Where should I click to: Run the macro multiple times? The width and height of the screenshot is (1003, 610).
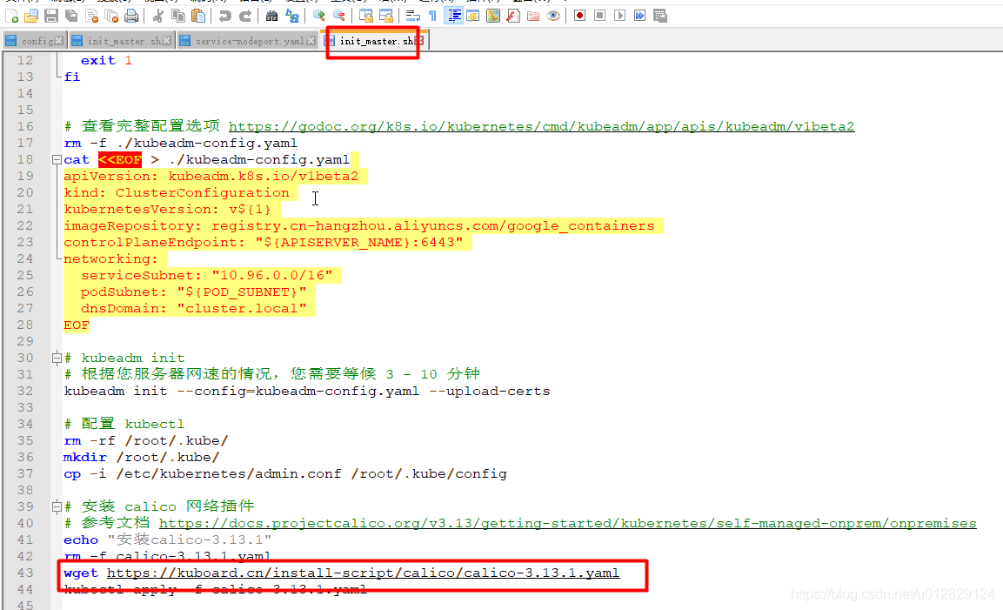click(639, 16)
